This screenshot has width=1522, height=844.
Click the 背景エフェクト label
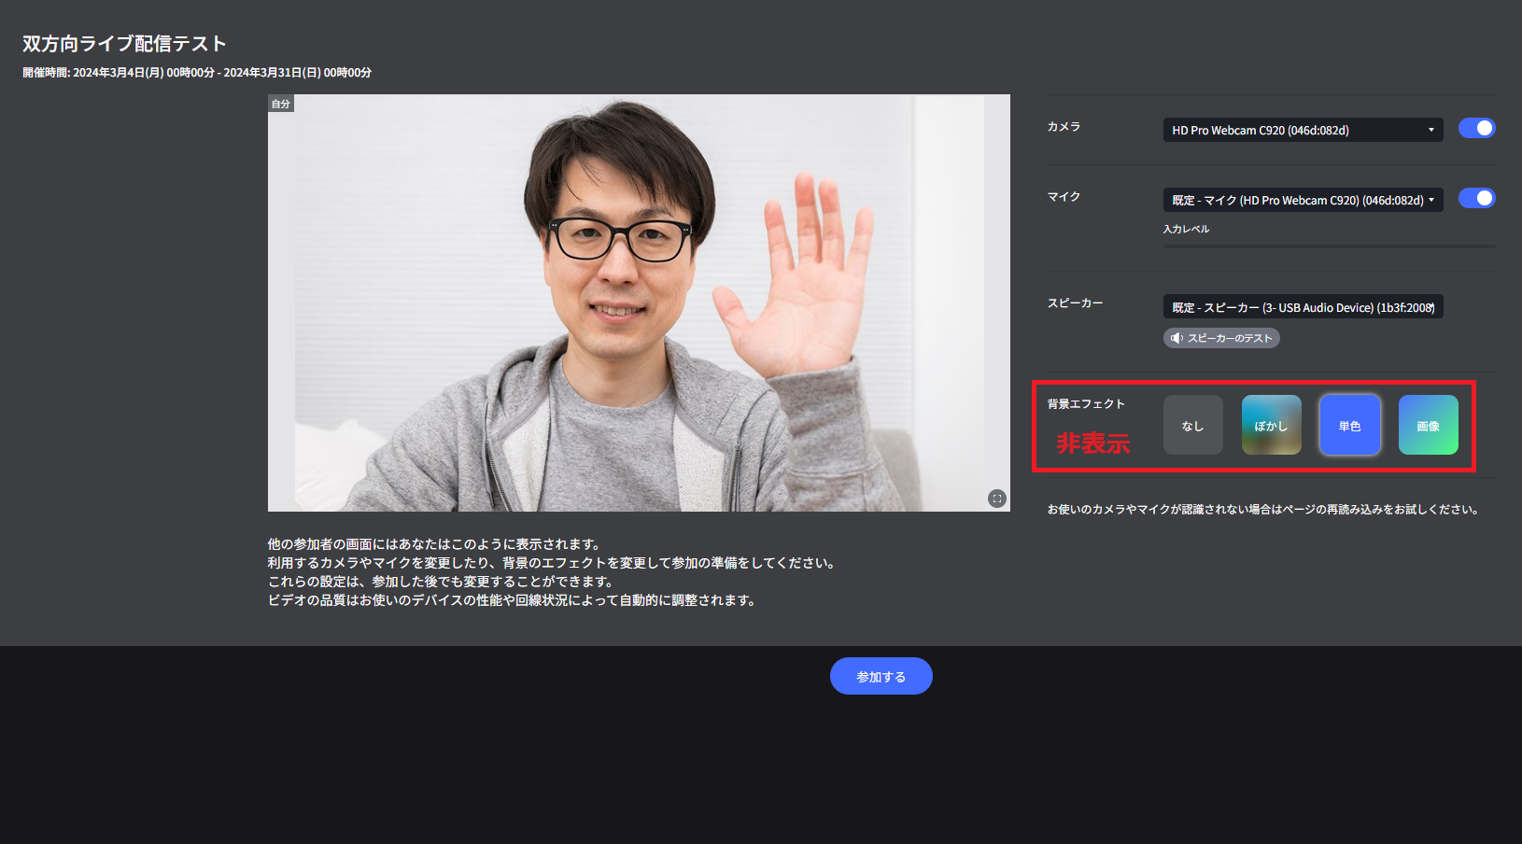click(1086, 404)
